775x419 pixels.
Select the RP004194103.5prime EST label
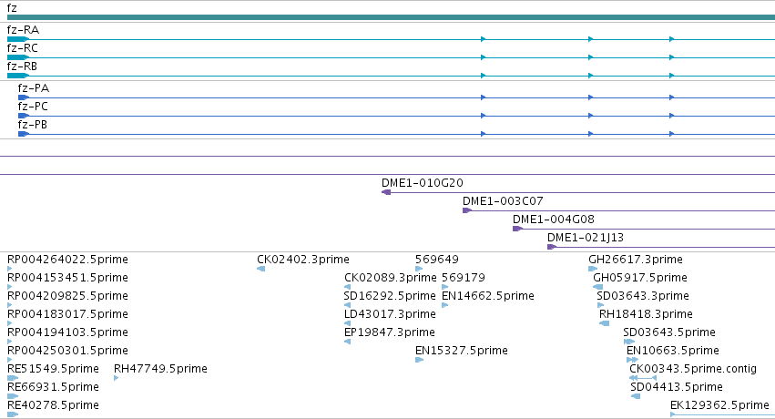pos(67,332)
